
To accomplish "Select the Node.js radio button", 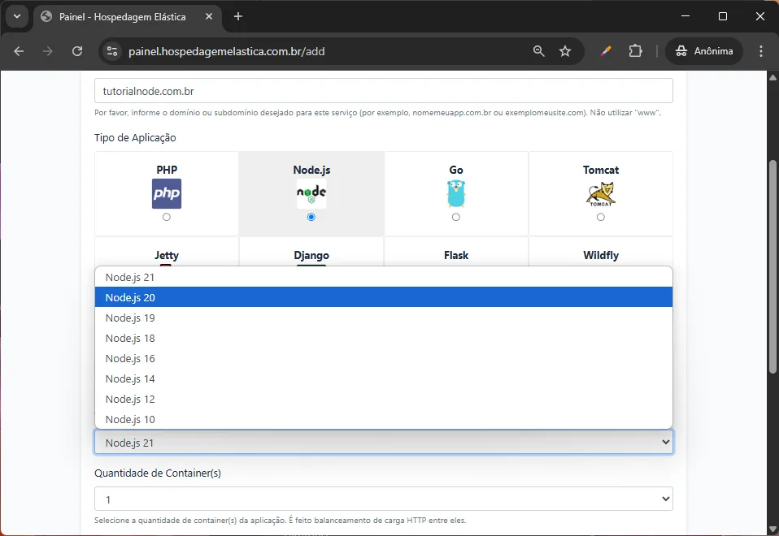I will (x=311, y=217).
